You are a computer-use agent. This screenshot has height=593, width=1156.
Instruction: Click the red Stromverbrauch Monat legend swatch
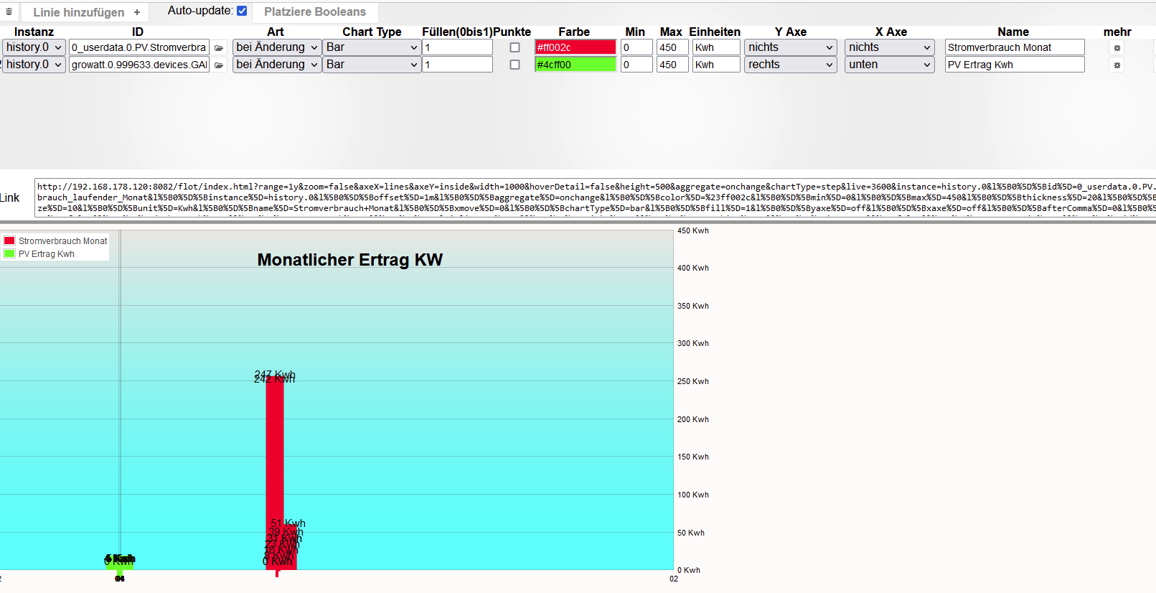(x=9, y=241)
